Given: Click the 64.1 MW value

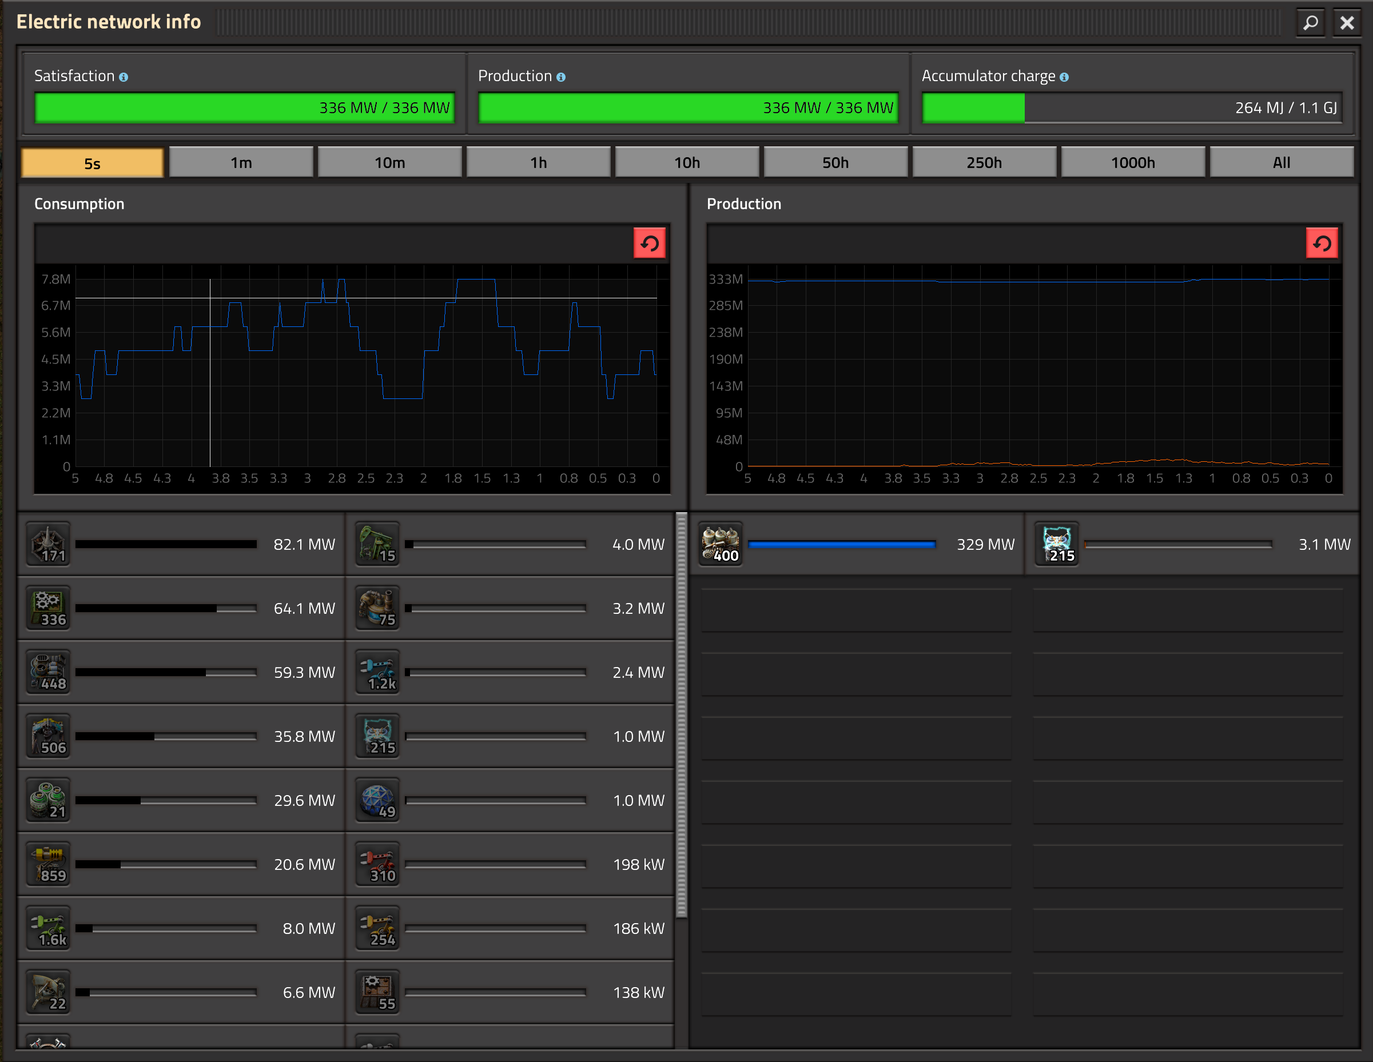Looking at the screenshot, I should pyautogui.click(x=304, y=609).
